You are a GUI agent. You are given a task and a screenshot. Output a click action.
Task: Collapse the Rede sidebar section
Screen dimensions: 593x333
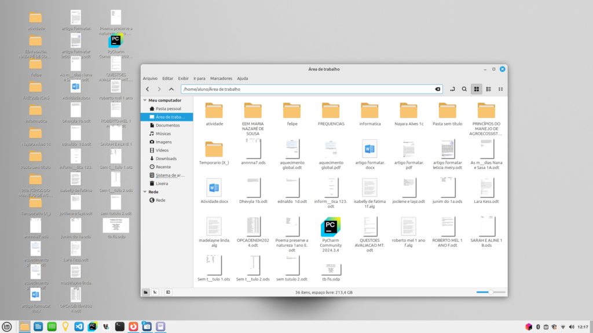145,191
